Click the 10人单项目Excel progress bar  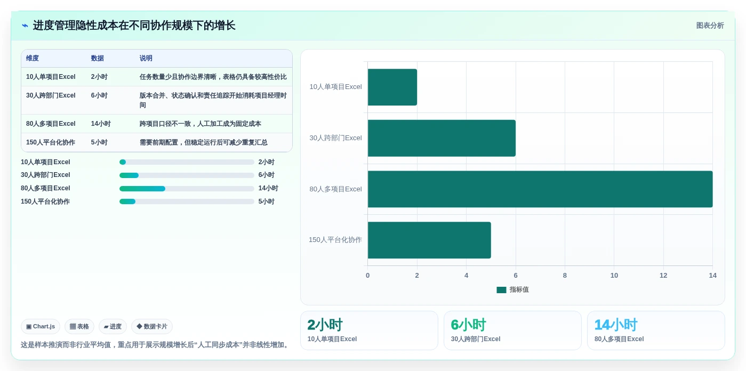point(187,162)
